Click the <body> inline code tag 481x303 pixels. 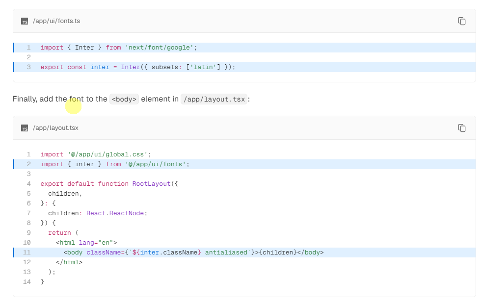coord(124,99)
